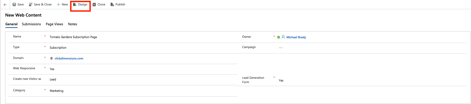Clone this web content
Viewport: 471px width, 104px height.
[99, 5]
